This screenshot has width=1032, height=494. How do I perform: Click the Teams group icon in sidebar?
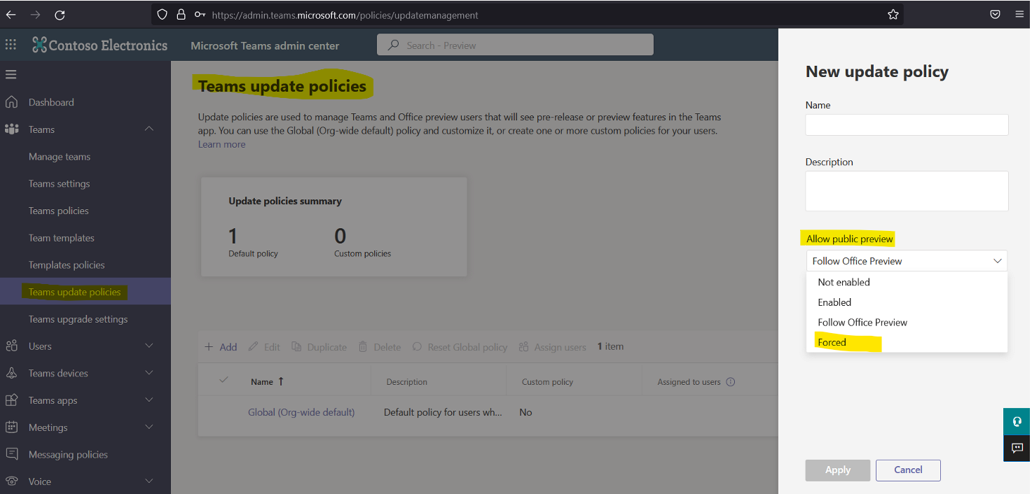pos(11,129)
